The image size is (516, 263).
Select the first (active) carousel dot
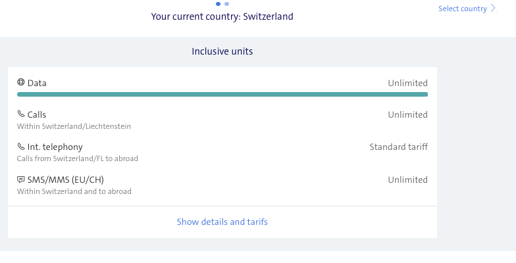[x=219, y=3]
